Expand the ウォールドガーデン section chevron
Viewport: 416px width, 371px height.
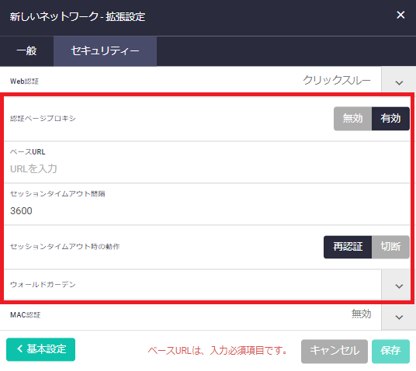(x=399, y=286)
